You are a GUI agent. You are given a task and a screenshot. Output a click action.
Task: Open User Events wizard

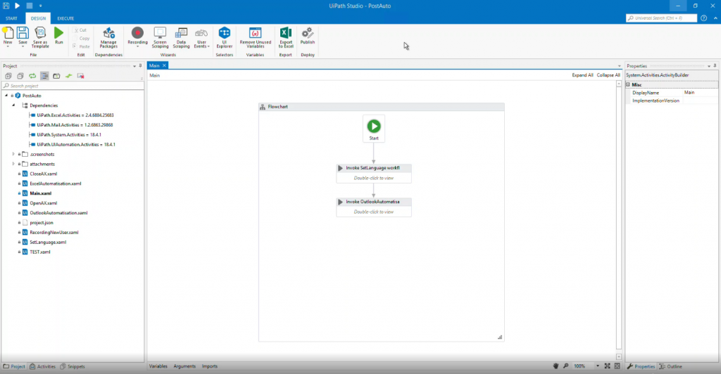pyautogui.click(x=201, y=37)
